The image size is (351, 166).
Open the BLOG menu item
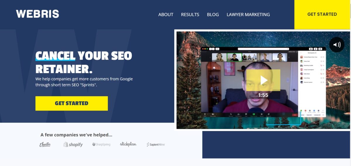tap(213, 15)
